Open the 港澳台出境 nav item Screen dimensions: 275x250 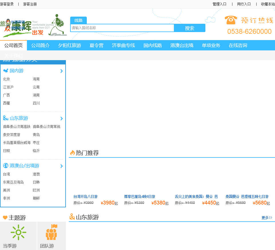(x=182, y=46)
